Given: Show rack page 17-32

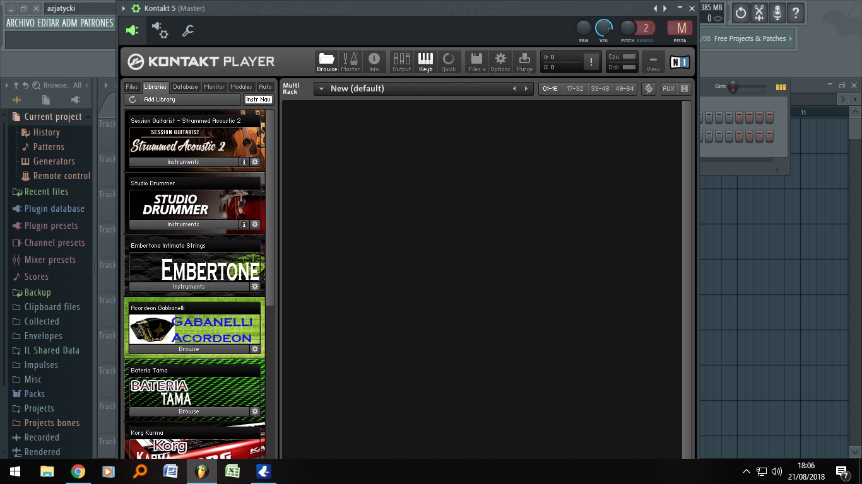Looking at the screenshot, I should pyautogui.click(x=575, y=89).
